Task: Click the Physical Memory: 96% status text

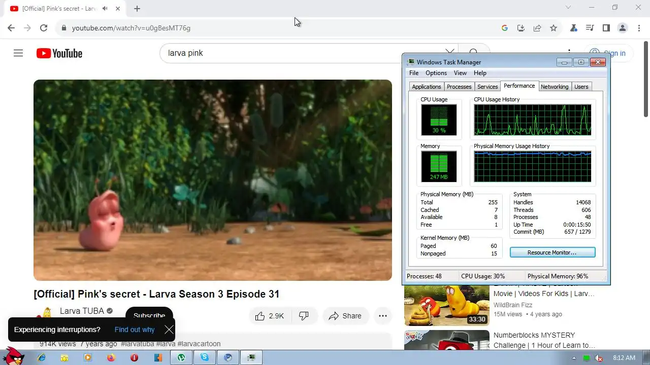Action: tap(558, 276)
